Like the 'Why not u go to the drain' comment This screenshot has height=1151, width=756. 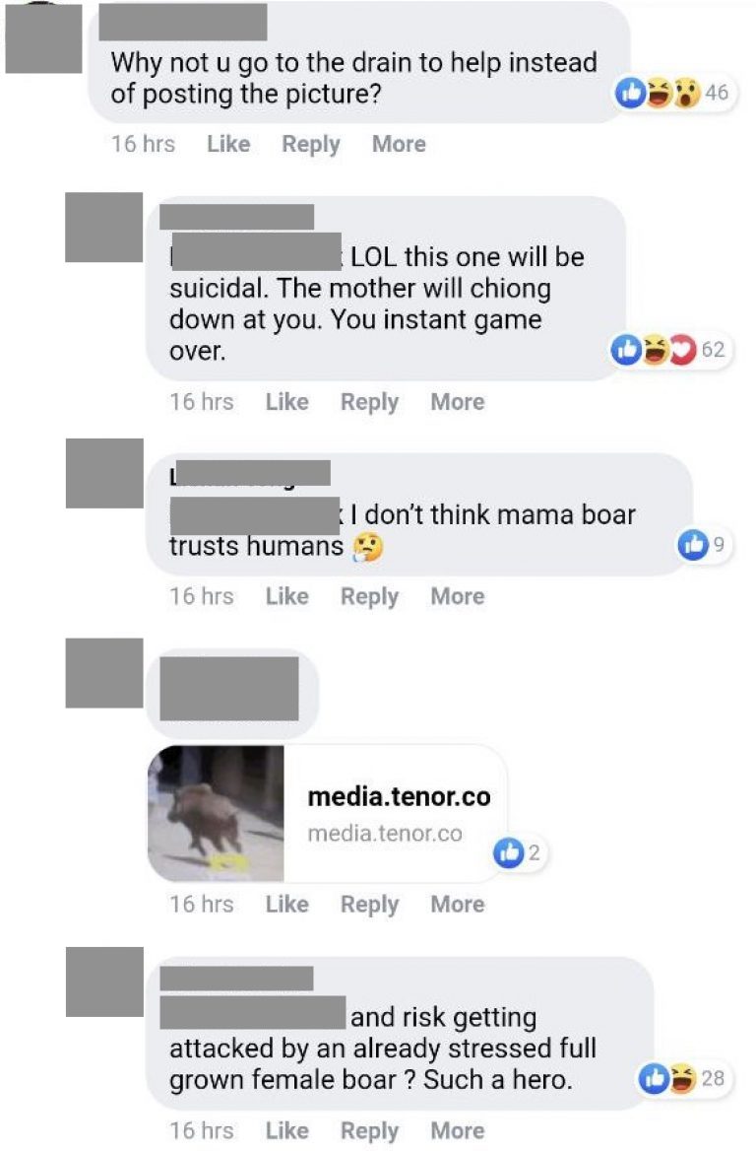[228, 144]
